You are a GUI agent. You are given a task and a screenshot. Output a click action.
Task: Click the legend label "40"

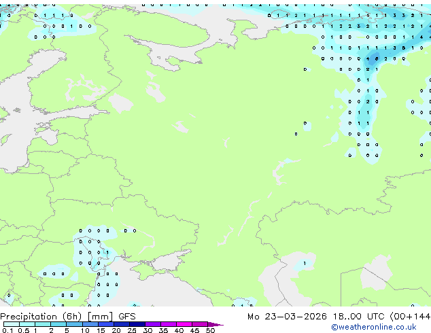pos(179,330)
